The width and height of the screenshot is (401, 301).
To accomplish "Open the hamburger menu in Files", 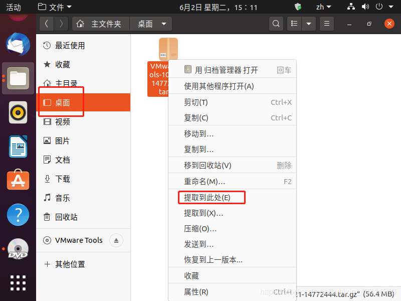I will 327,24.
